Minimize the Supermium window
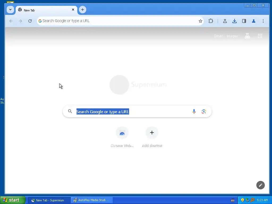The height and width of the screenshot is (204, 272). tap(248, 6)
